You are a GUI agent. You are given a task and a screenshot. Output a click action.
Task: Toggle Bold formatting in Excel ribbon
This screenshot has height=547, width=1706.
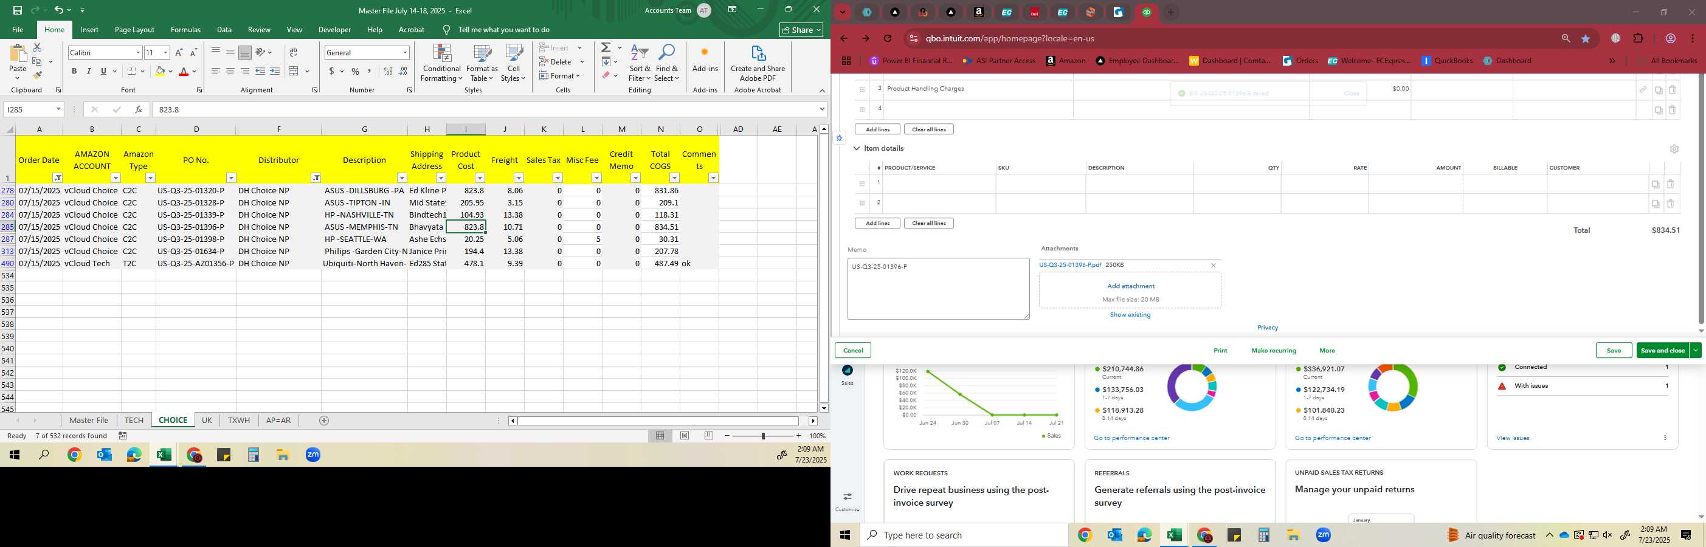coord(74,71)
